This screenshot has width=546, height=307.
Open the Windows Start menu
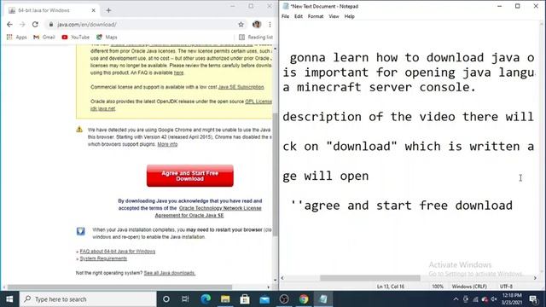[x=9, y=299]
